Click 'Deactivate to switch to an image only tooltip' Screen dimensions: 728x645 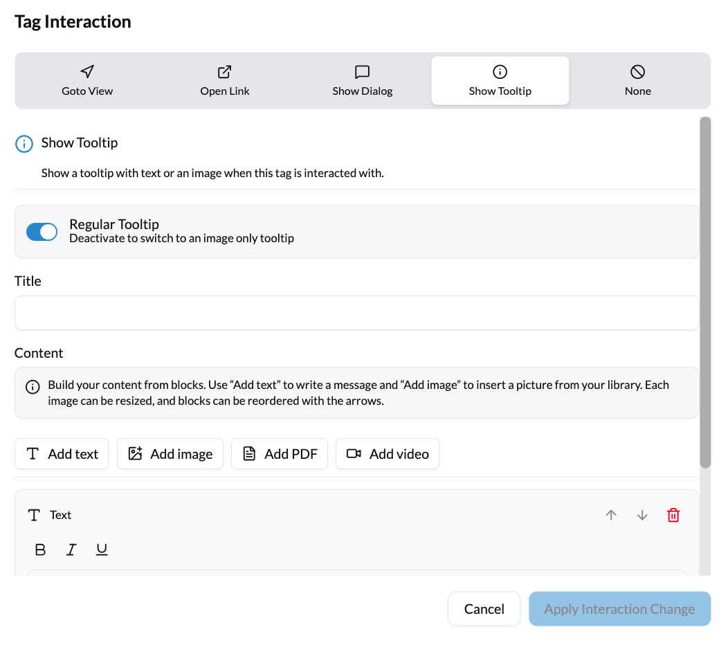click(x=181, y=238)
